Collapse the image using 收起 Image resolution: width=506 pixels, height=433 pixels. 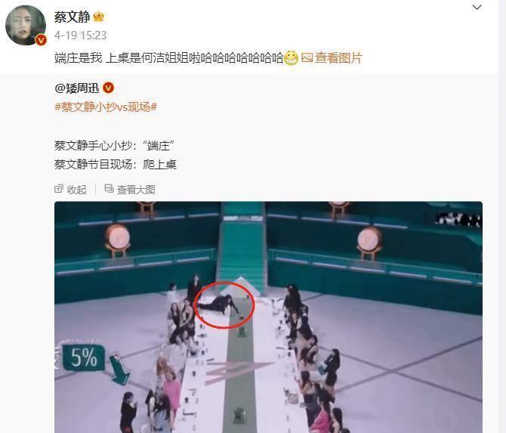coord(77,190)
